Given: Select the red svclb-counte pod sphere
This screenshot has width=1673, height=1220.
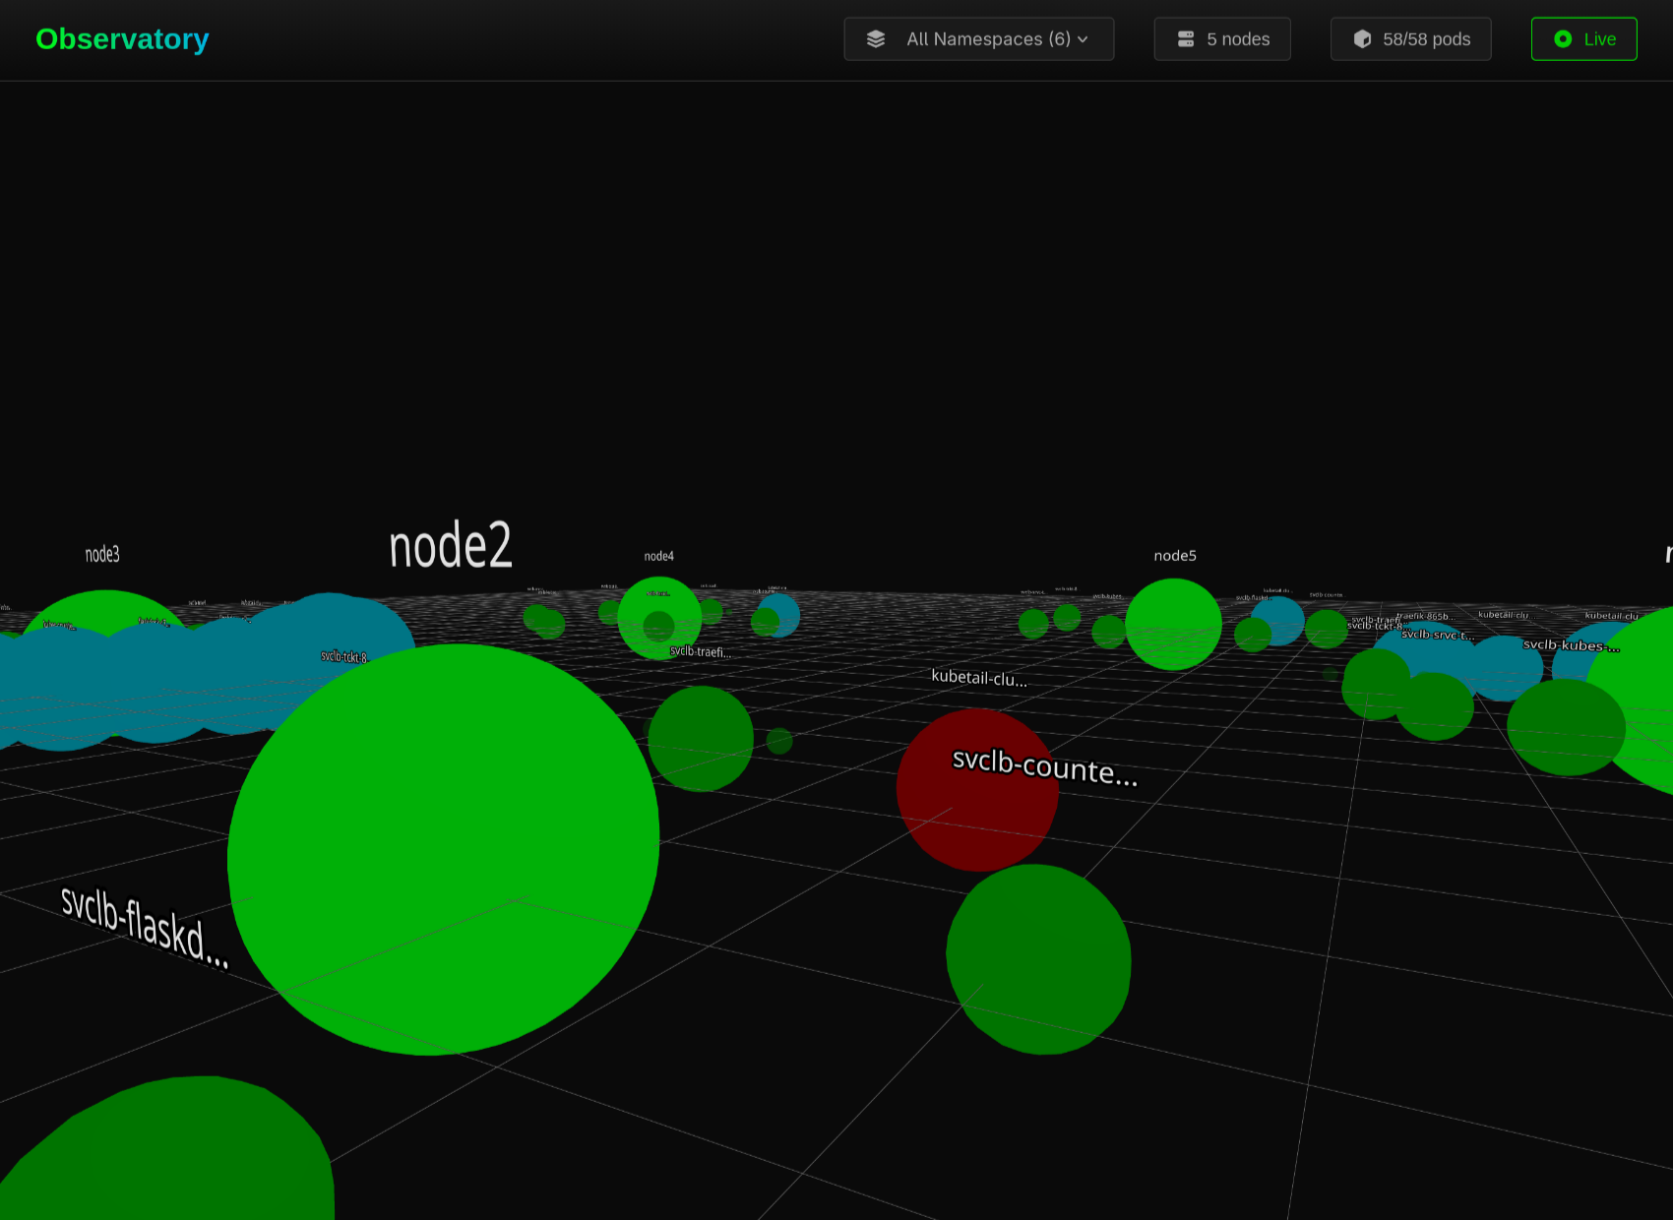Looking at the screenshot, I should click(977, 790).
